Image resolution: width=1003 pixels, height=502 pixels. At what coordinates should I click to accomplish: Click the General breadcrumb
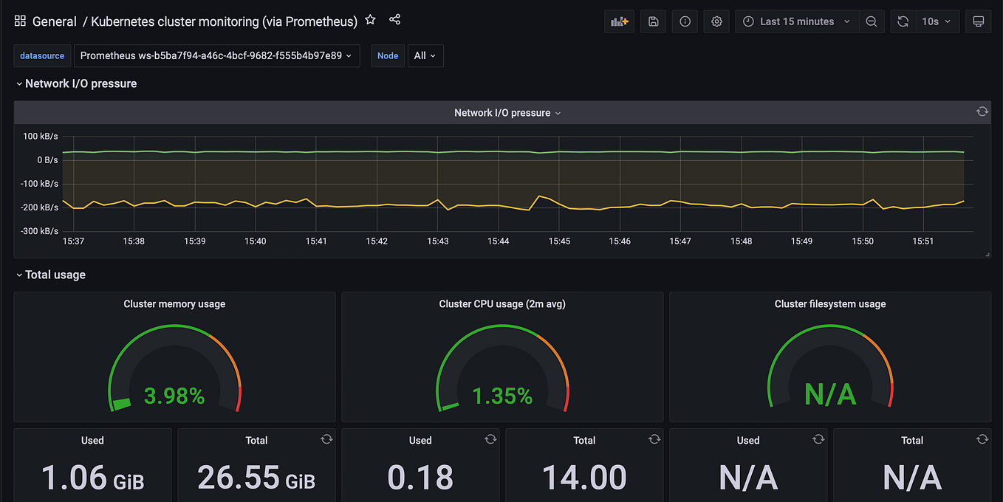[x=55, y=21]
